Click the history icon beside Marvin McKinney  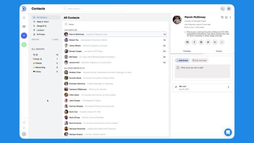point(222,17)
